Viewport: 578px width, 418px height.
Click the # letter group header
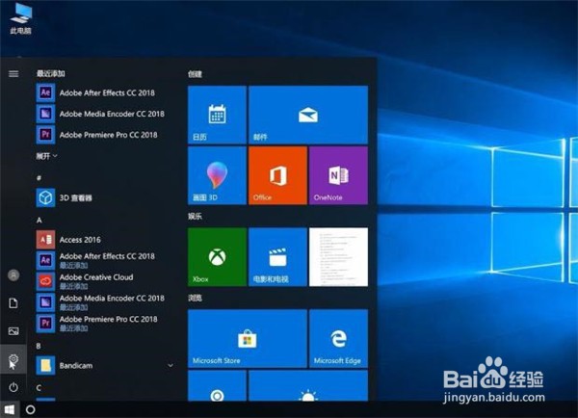[x=39, y=178]
